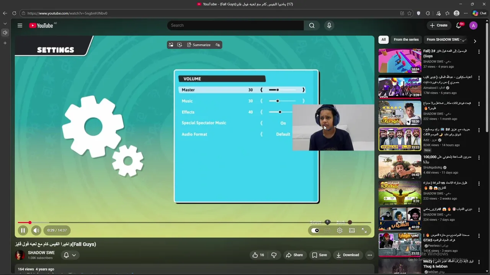
Task: Expand vertical tabs sidebar chevron
Action: click(5, 24)
